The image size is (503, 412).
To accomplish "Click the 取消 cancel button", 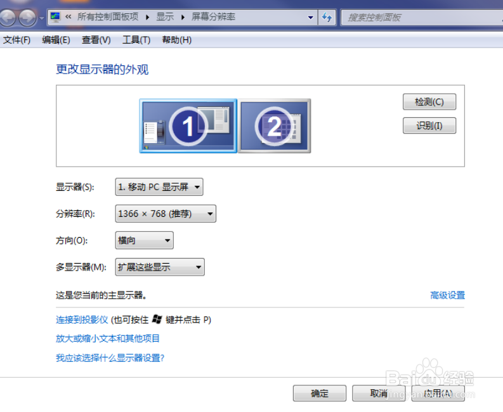I will [x=379, y=394].
